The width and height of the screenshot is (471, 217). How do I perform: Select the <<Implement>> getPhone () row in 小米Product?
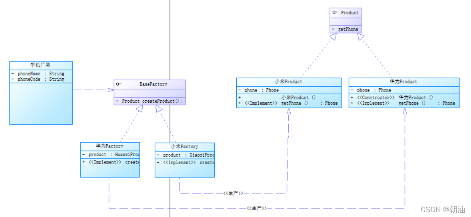pyautogui.click(x=288, y=103)
